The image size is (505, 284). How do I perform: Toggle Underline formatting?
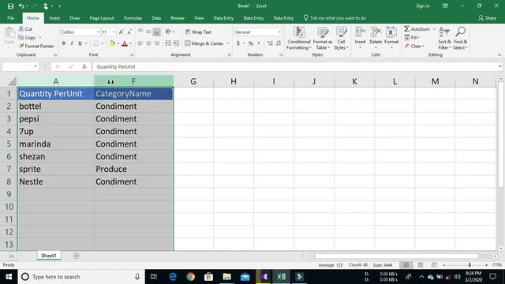coord(80,43)
